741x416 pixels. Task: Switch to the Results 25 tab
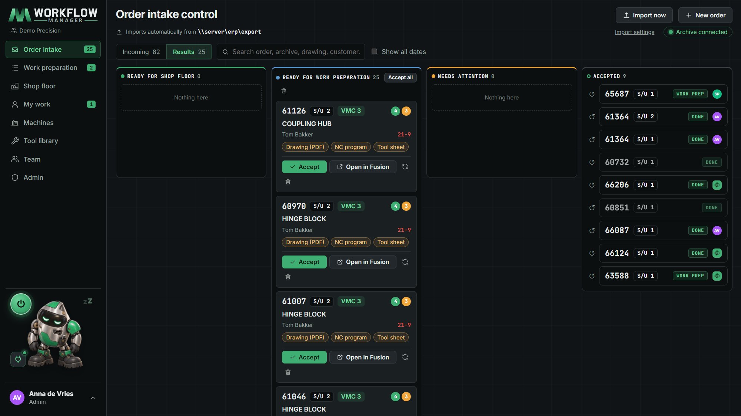pos(189,52)
